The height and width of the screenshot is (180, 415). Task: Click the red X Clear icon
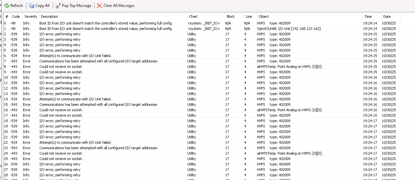(x=99, y=6)
